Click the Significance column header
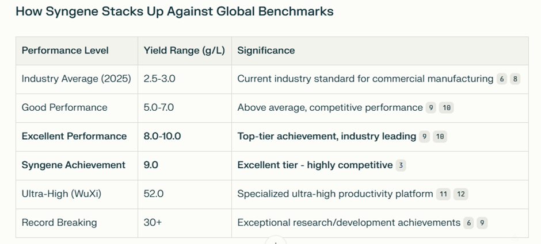 266,51
